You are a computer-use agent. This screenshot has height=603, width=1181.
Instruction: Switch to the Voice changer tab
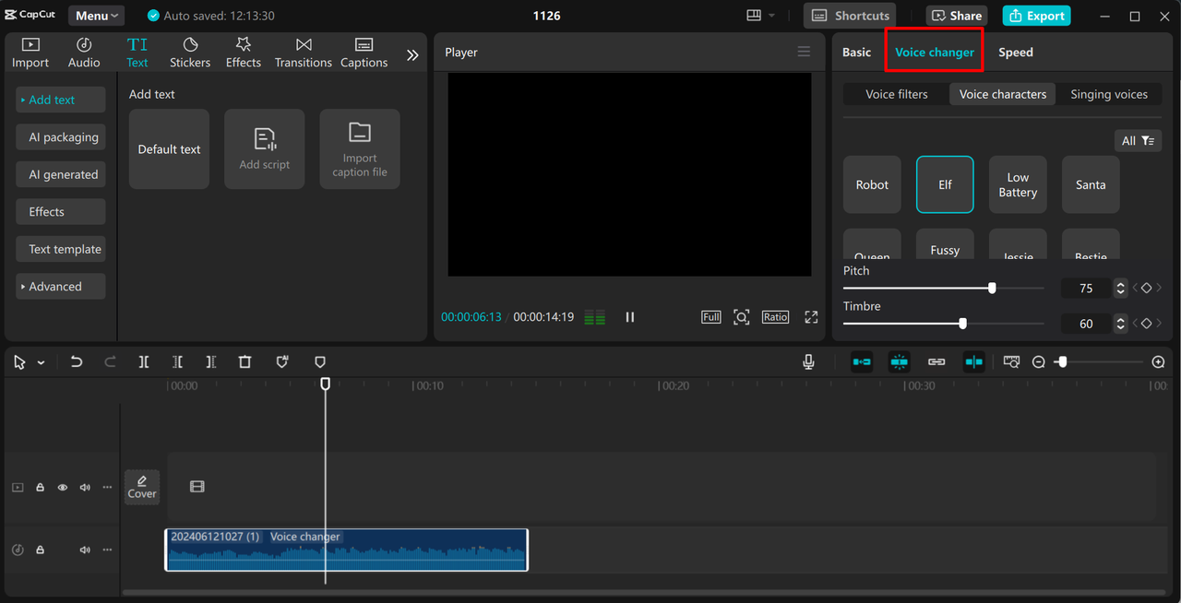tap(934, 53)
